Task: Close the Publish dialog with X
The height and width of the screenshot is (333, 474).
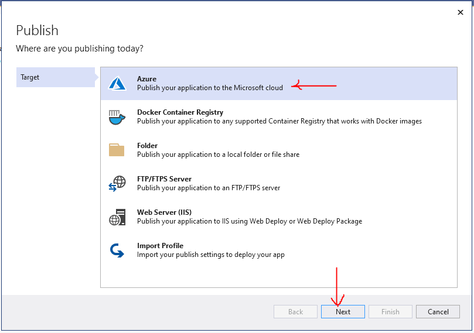Action: coord(461,12)
